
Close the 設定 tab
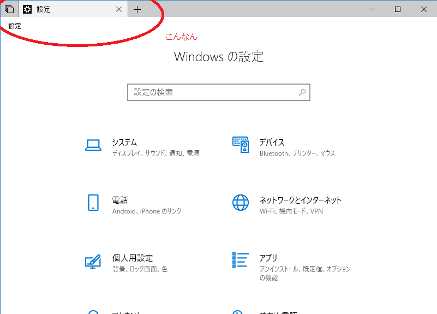point(119,9)
